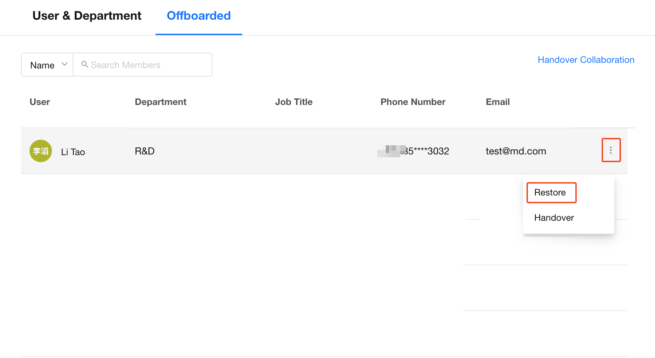Open the three-dot menu for Li Tao
Viewport: 655px width, 358px height.
(x=611, y=150)
